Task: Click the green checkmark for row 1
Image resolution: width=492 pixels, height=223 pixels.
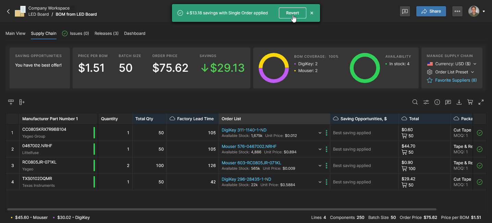Action: click(479, 133)
